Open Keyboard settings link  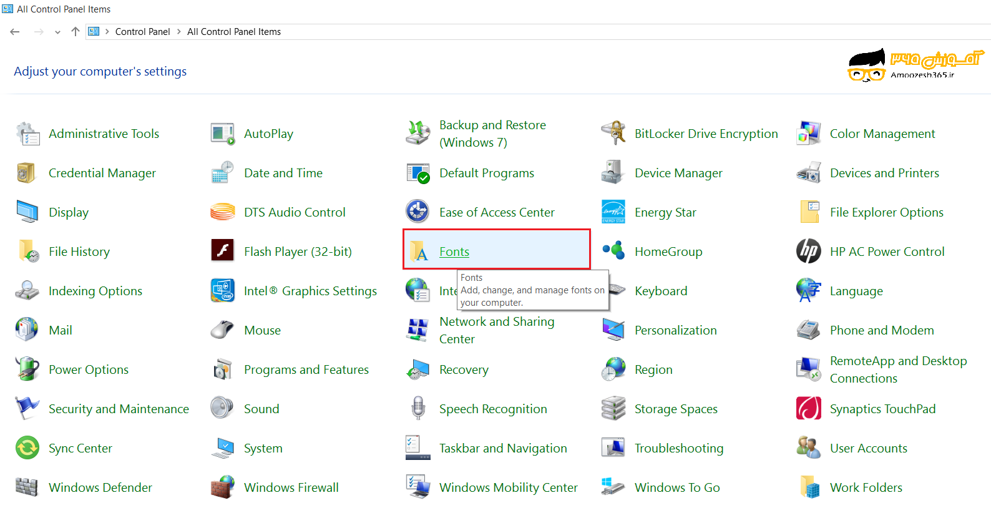[x=661, y=291]
